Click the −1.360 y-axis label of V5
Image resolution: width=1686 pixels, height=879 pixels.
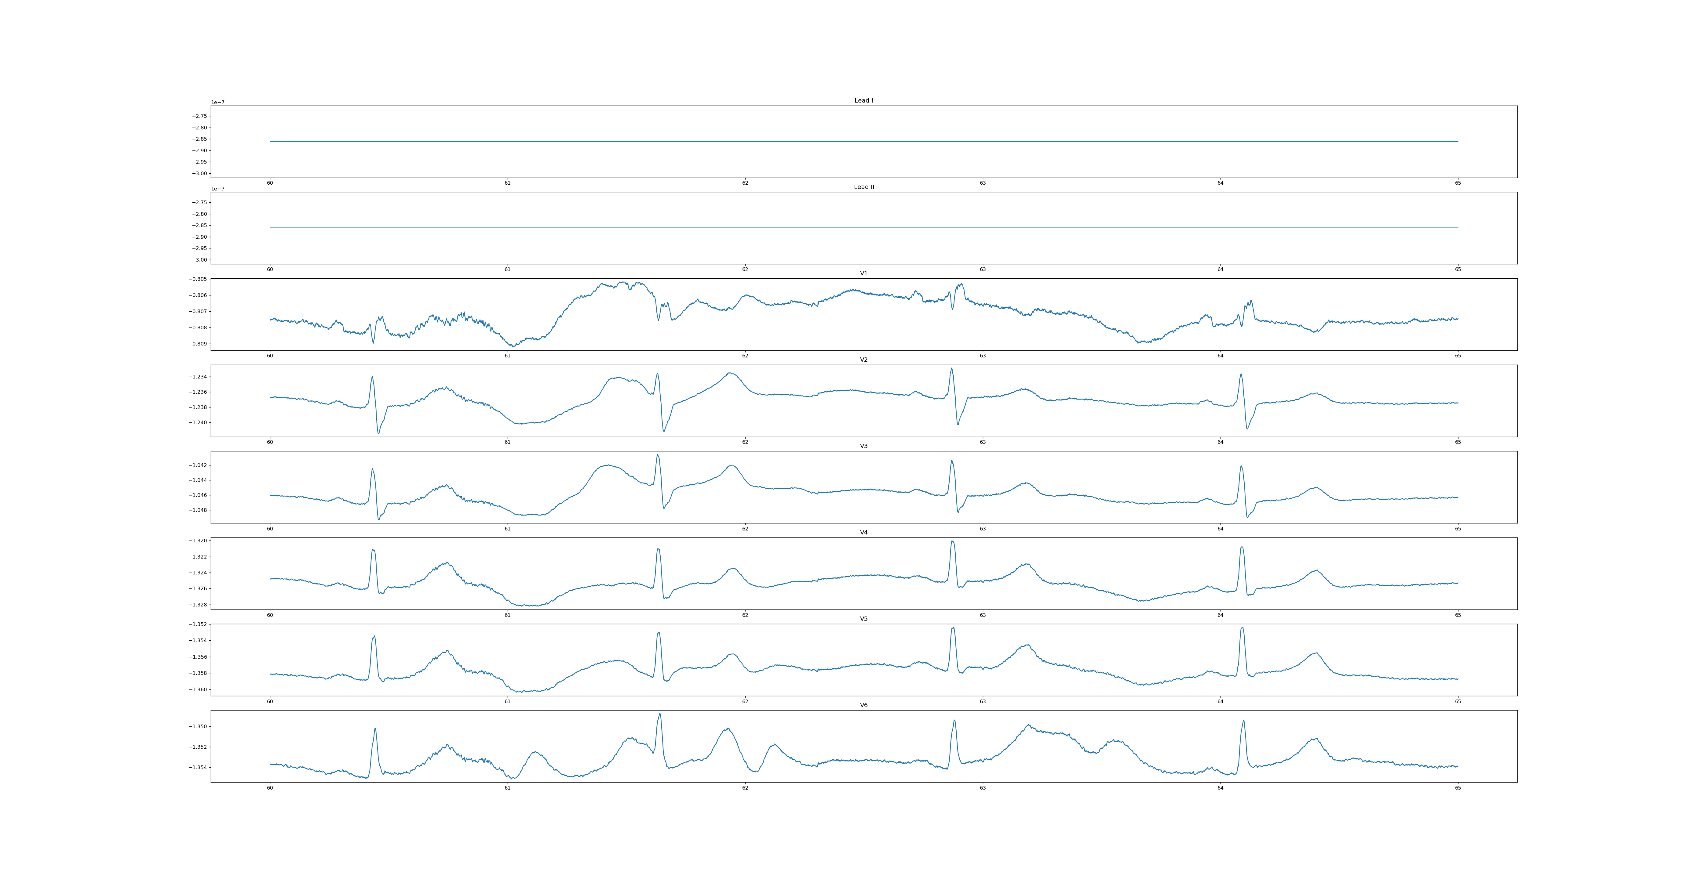[x=198, y=689]
